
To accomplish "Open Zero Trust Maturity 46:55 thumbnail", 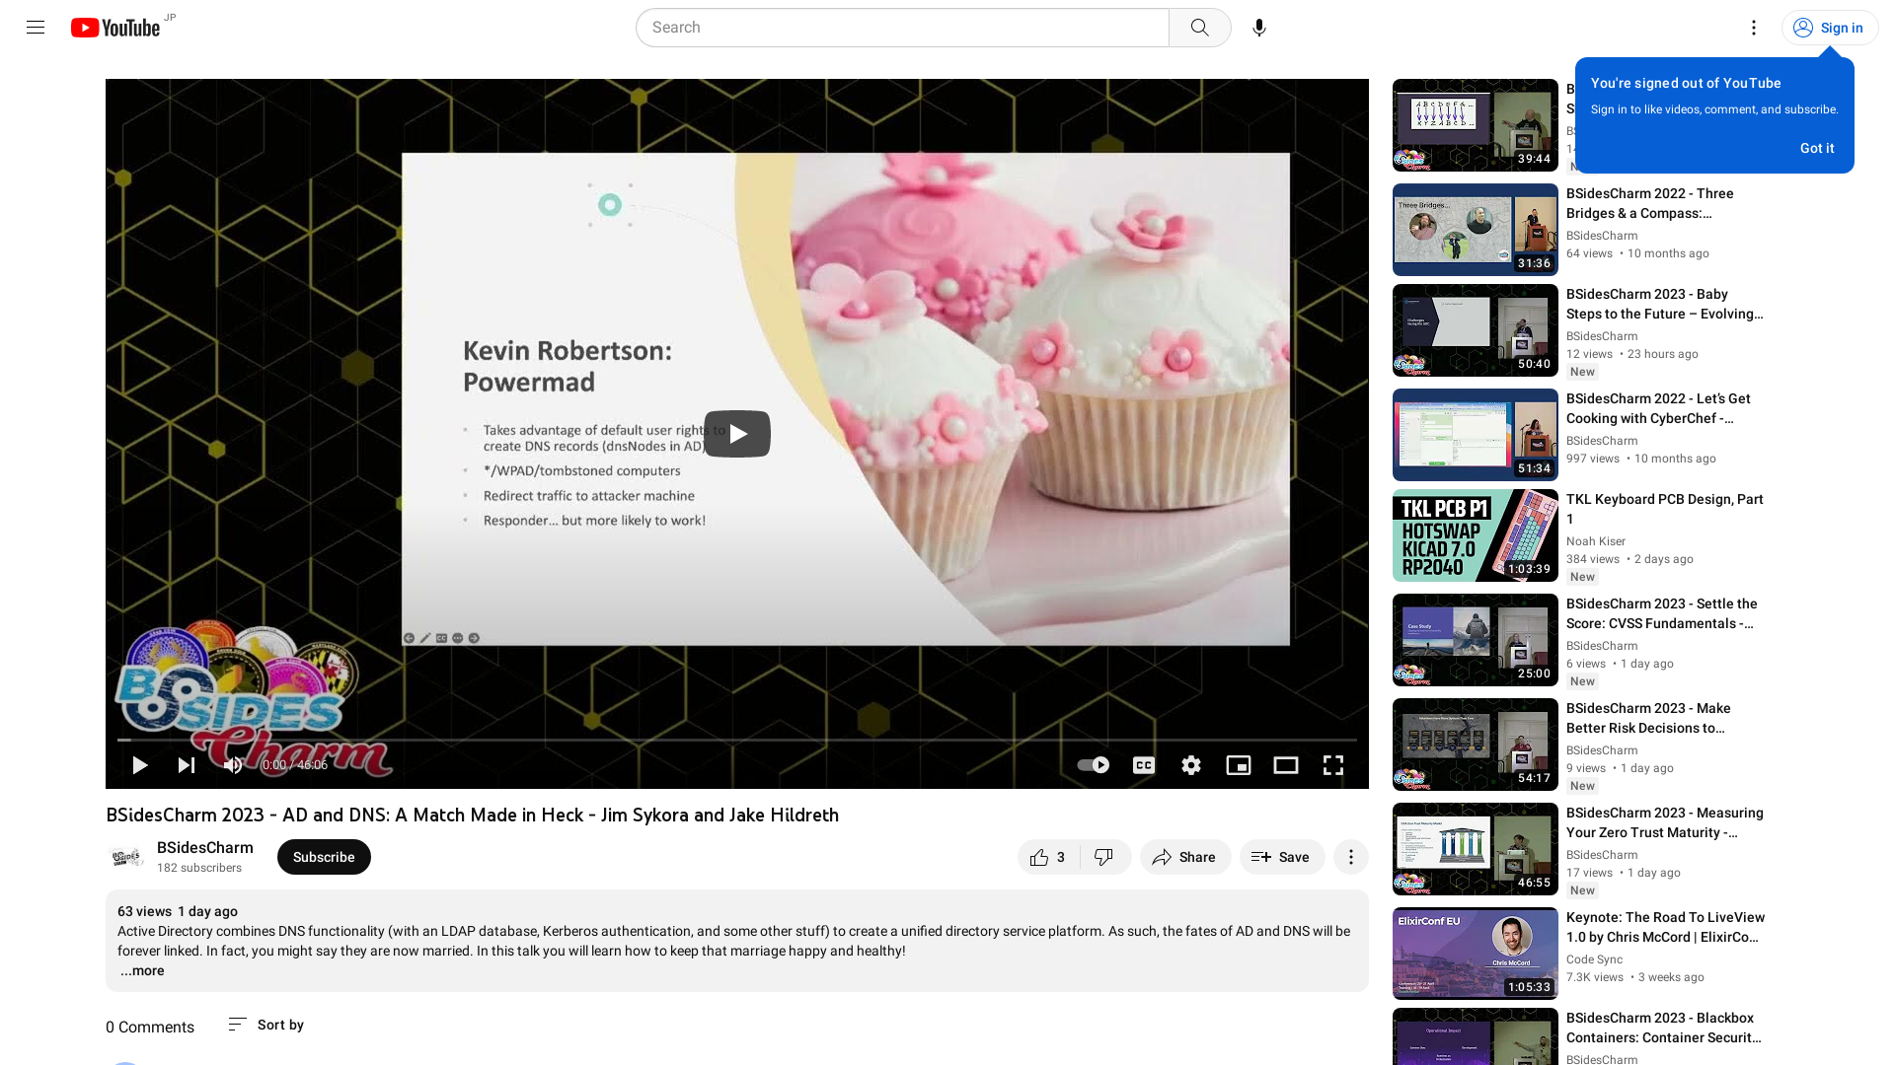I will point(1475,849).
